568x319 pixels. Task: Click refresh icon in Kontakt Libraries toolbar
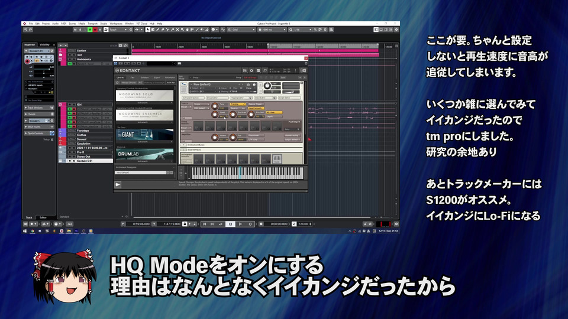(117, 83)
